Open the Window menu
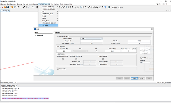Screen dimensions: 171x103 [66, 4]
